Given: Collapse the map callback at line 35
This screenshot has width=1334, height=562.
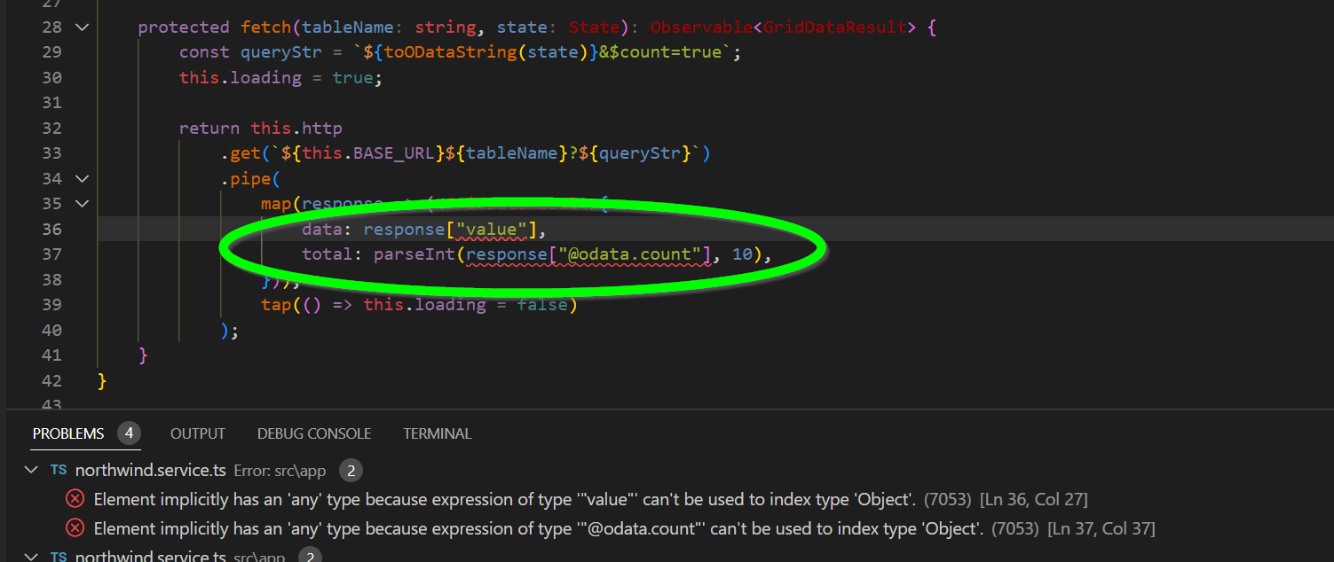Looking at the screenshot, I should [82, 204].
